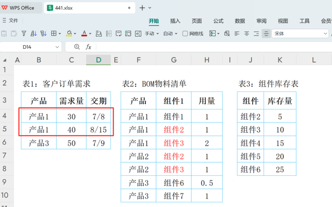Open the 文件 menu
The height and width of the screenshot is (207, 332).
pos(10,20)
